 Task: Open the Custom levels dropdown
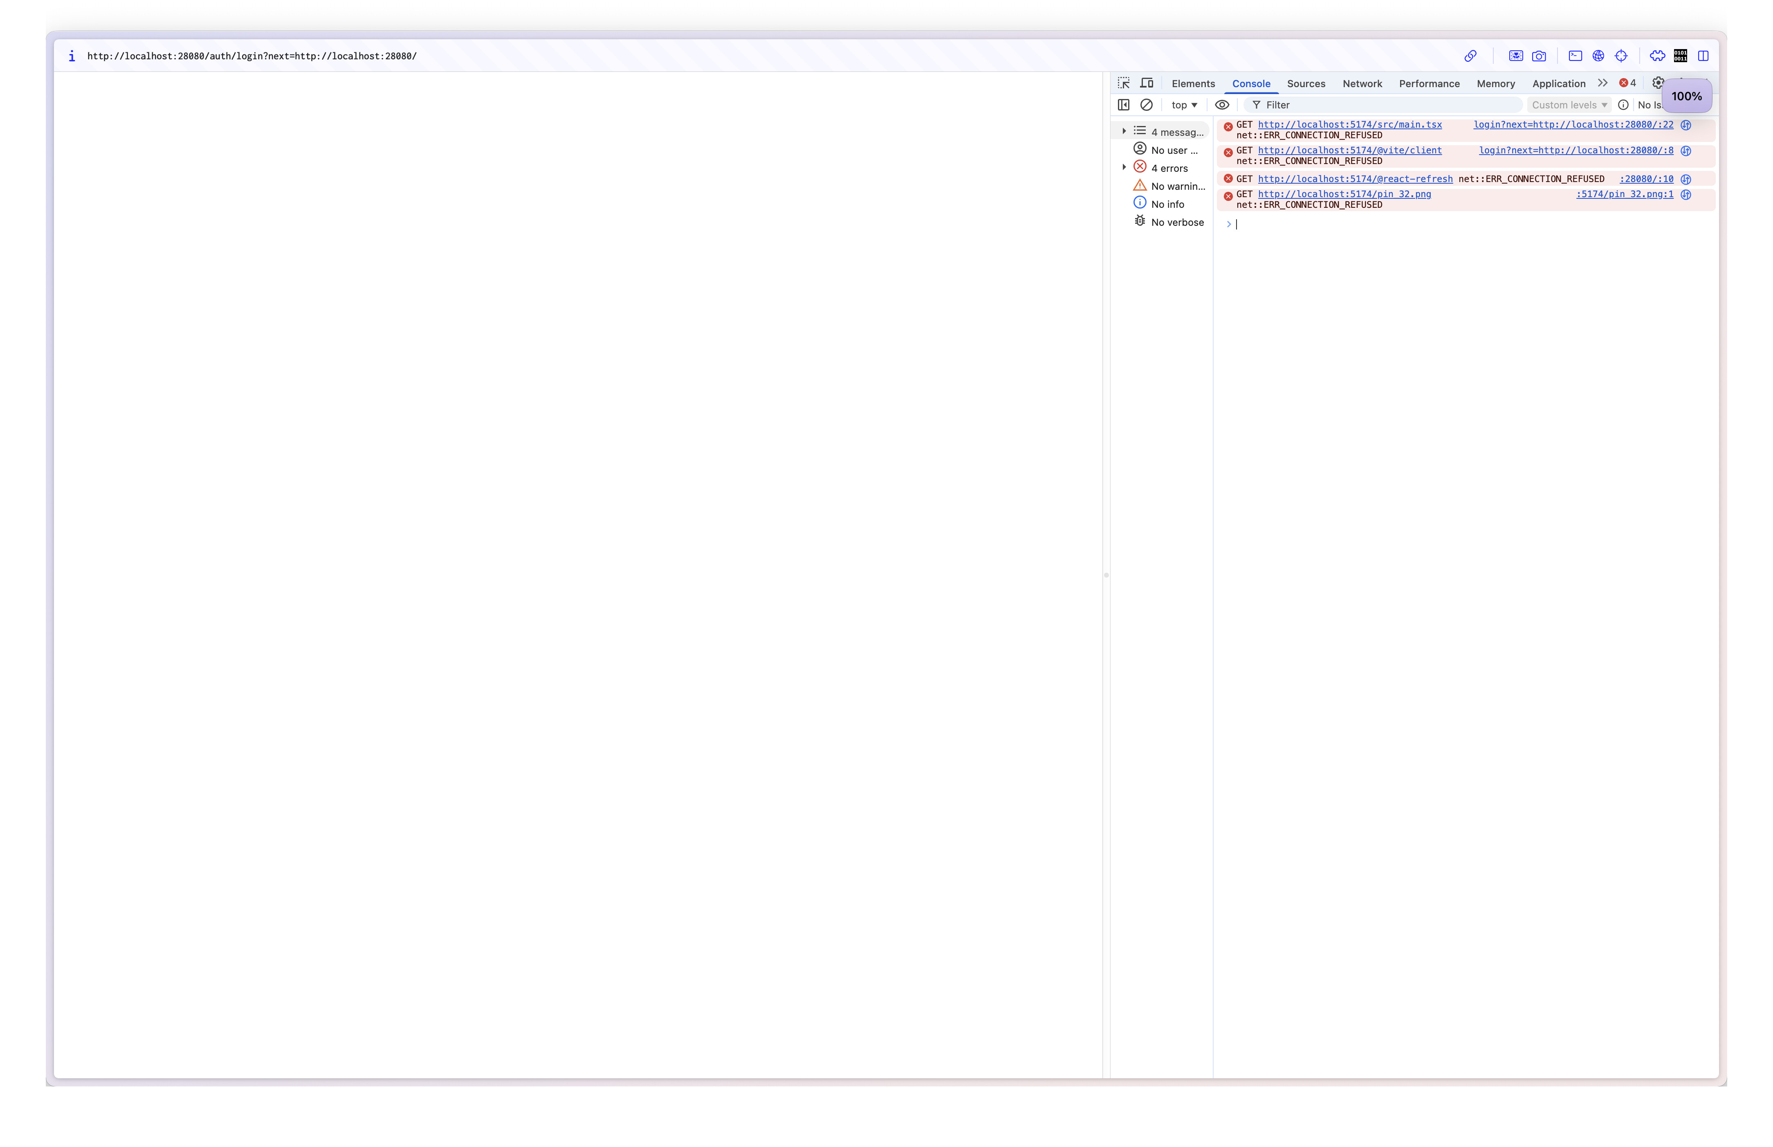(x=1568, y=105)
